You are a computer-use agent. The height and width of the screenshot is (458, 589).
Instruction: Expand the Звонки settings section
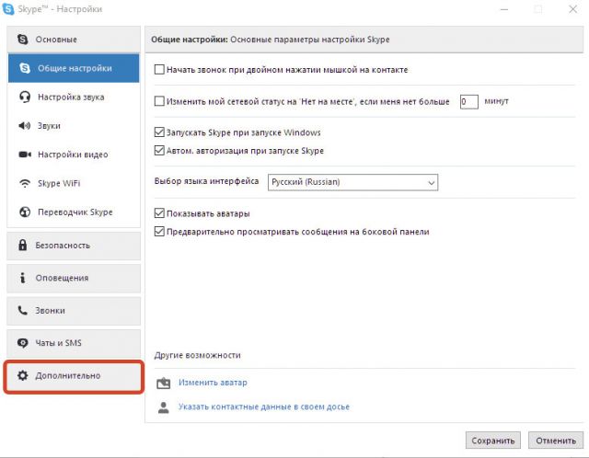coord(74,311)
